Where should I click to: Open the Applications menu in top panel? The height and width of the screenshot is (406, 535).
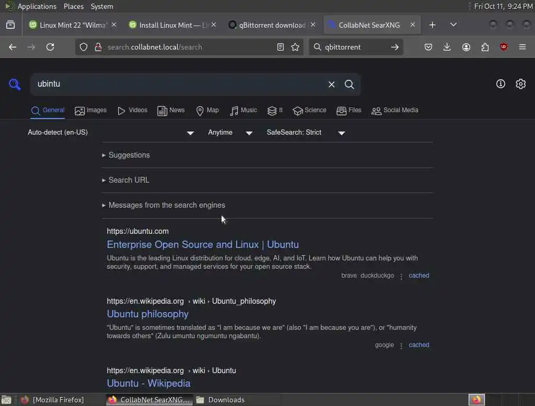(x=37, y=6)
